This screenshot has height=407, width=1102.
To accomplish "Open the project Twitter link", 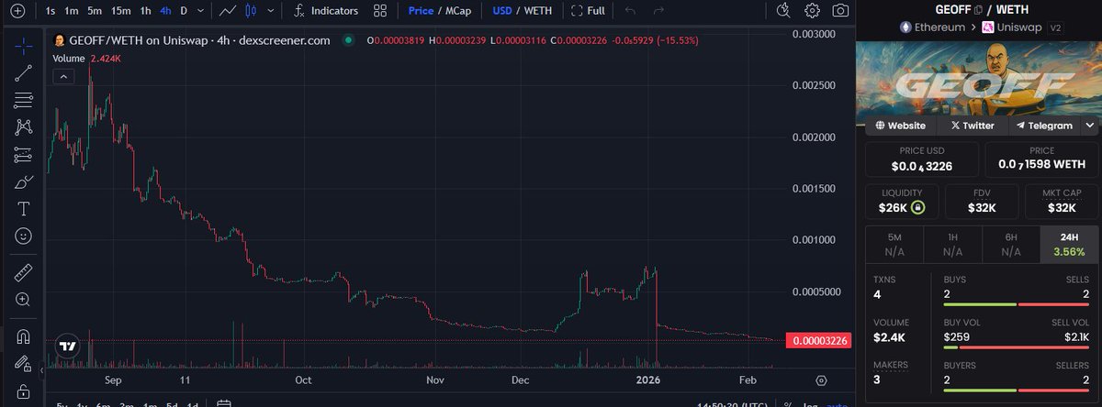I will tap(973, 125).
